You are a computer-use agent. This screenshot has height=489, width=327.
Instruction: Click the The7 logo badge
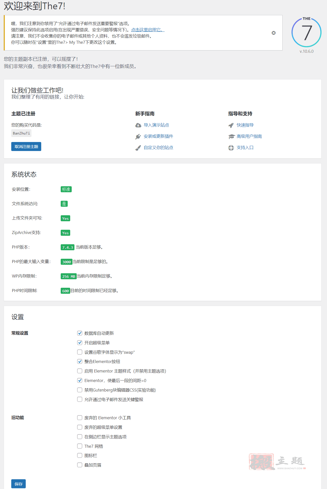[x=307, y=32]
